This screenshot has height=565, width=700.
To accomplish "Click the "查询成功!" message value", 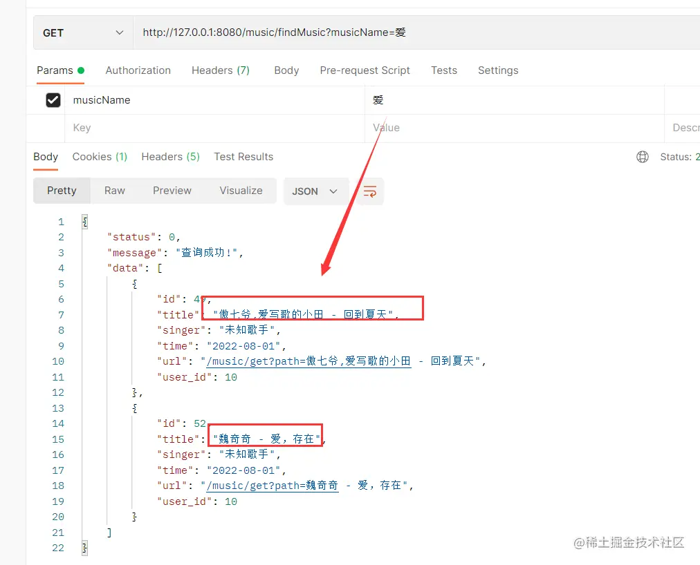I will [206, 253].
